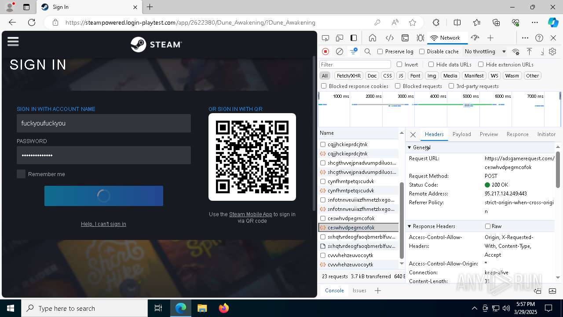The image size is (563, 317).
Task: Enable Preserve log checkbox
Action: coord(380,52)
